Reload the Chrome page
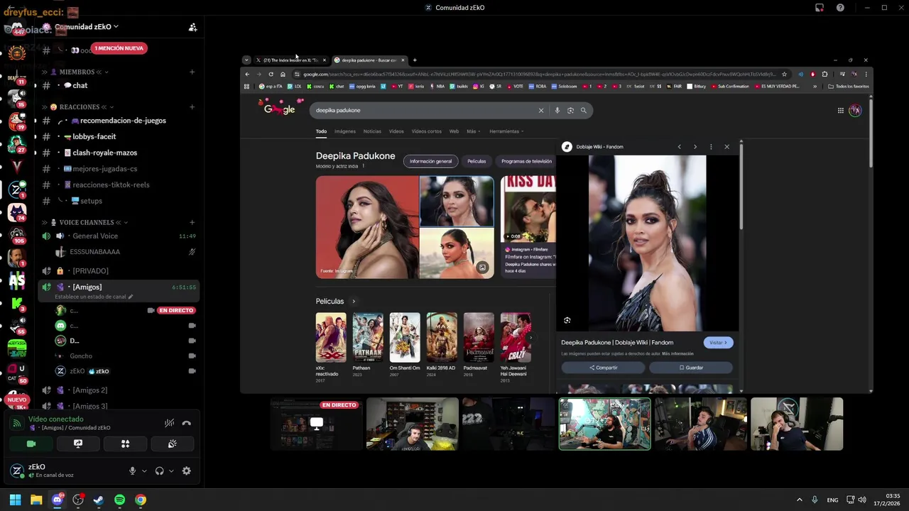This screenshot has width=909, height=511. click(x=271, y=74)
